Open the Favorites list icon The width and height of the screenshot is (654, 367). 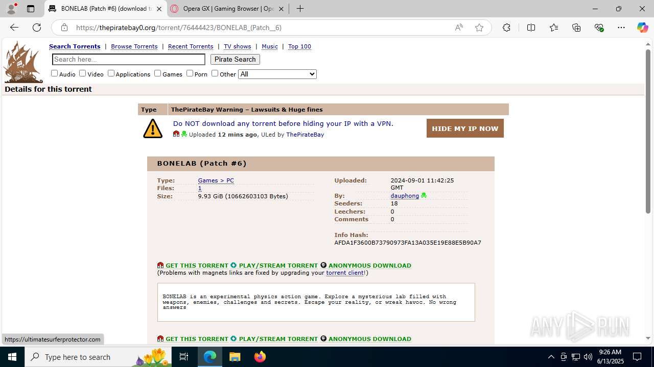pos(554,28)
